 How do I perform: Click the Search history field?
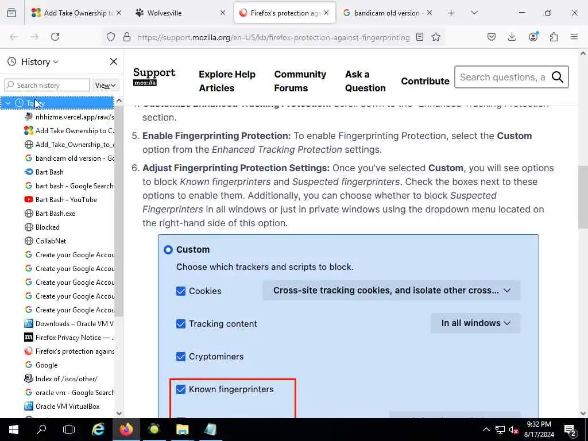[x=47, y=85]
